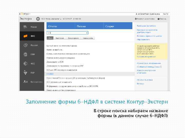Open the organization selector dropdown arrow
Viewport: 185px width, 138px height.
coord(61,19)
